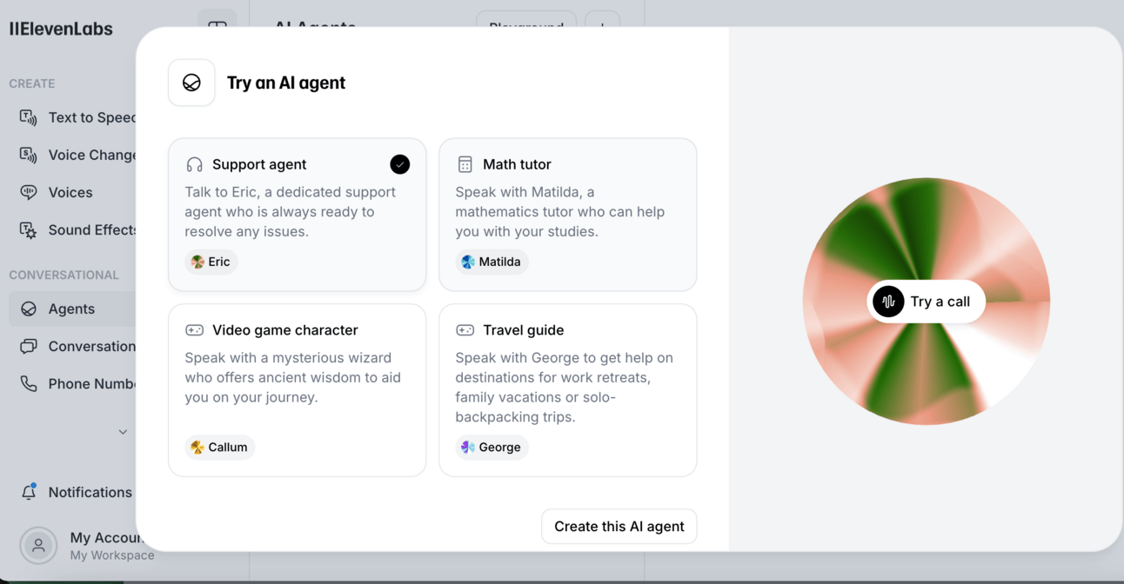Click the Travel guide title text
Screen dimensions: 1124x584
pos(524,330)
